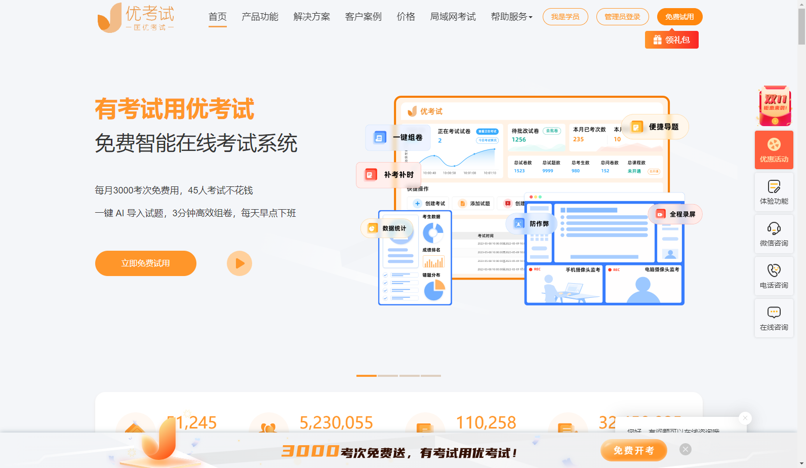Click the 5,230,055 statistic
Viewport: 806px width, 468px height.
tap(336, 422)
